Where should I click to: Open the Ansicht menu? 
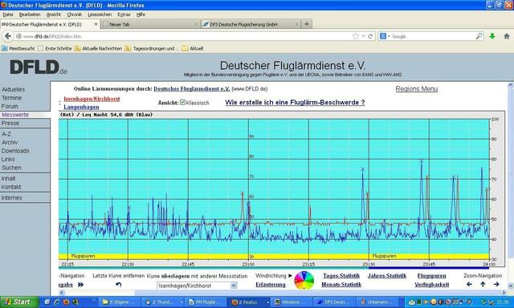[54, 14]
